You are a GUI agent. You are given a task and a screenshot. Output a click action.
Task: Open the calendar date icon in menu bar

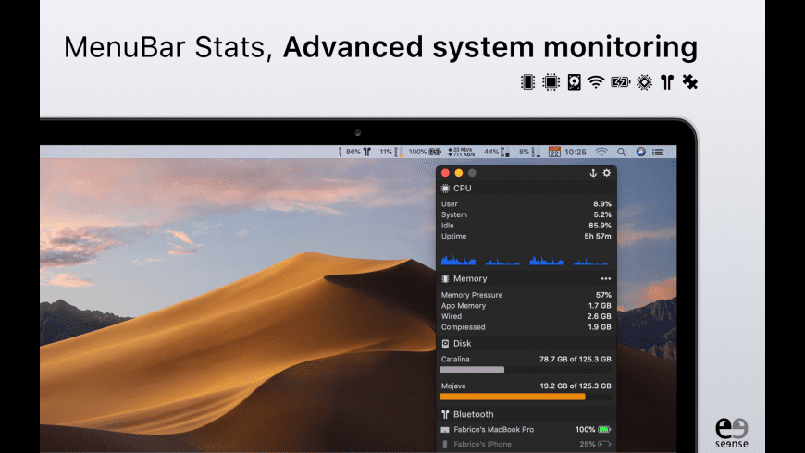[x=554, y=152]
